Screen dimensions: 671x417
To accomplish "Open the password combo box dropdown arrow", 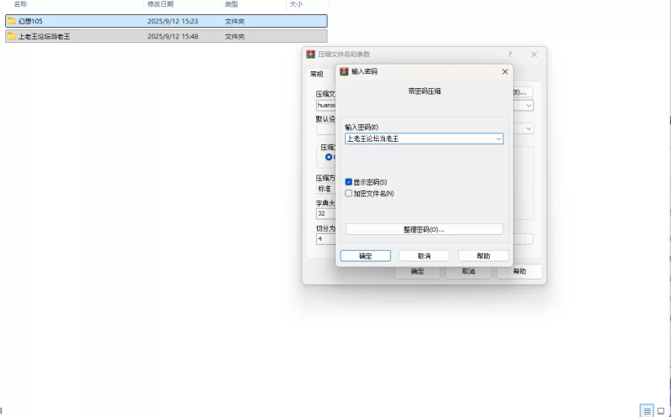I will [x=498, y=138].
